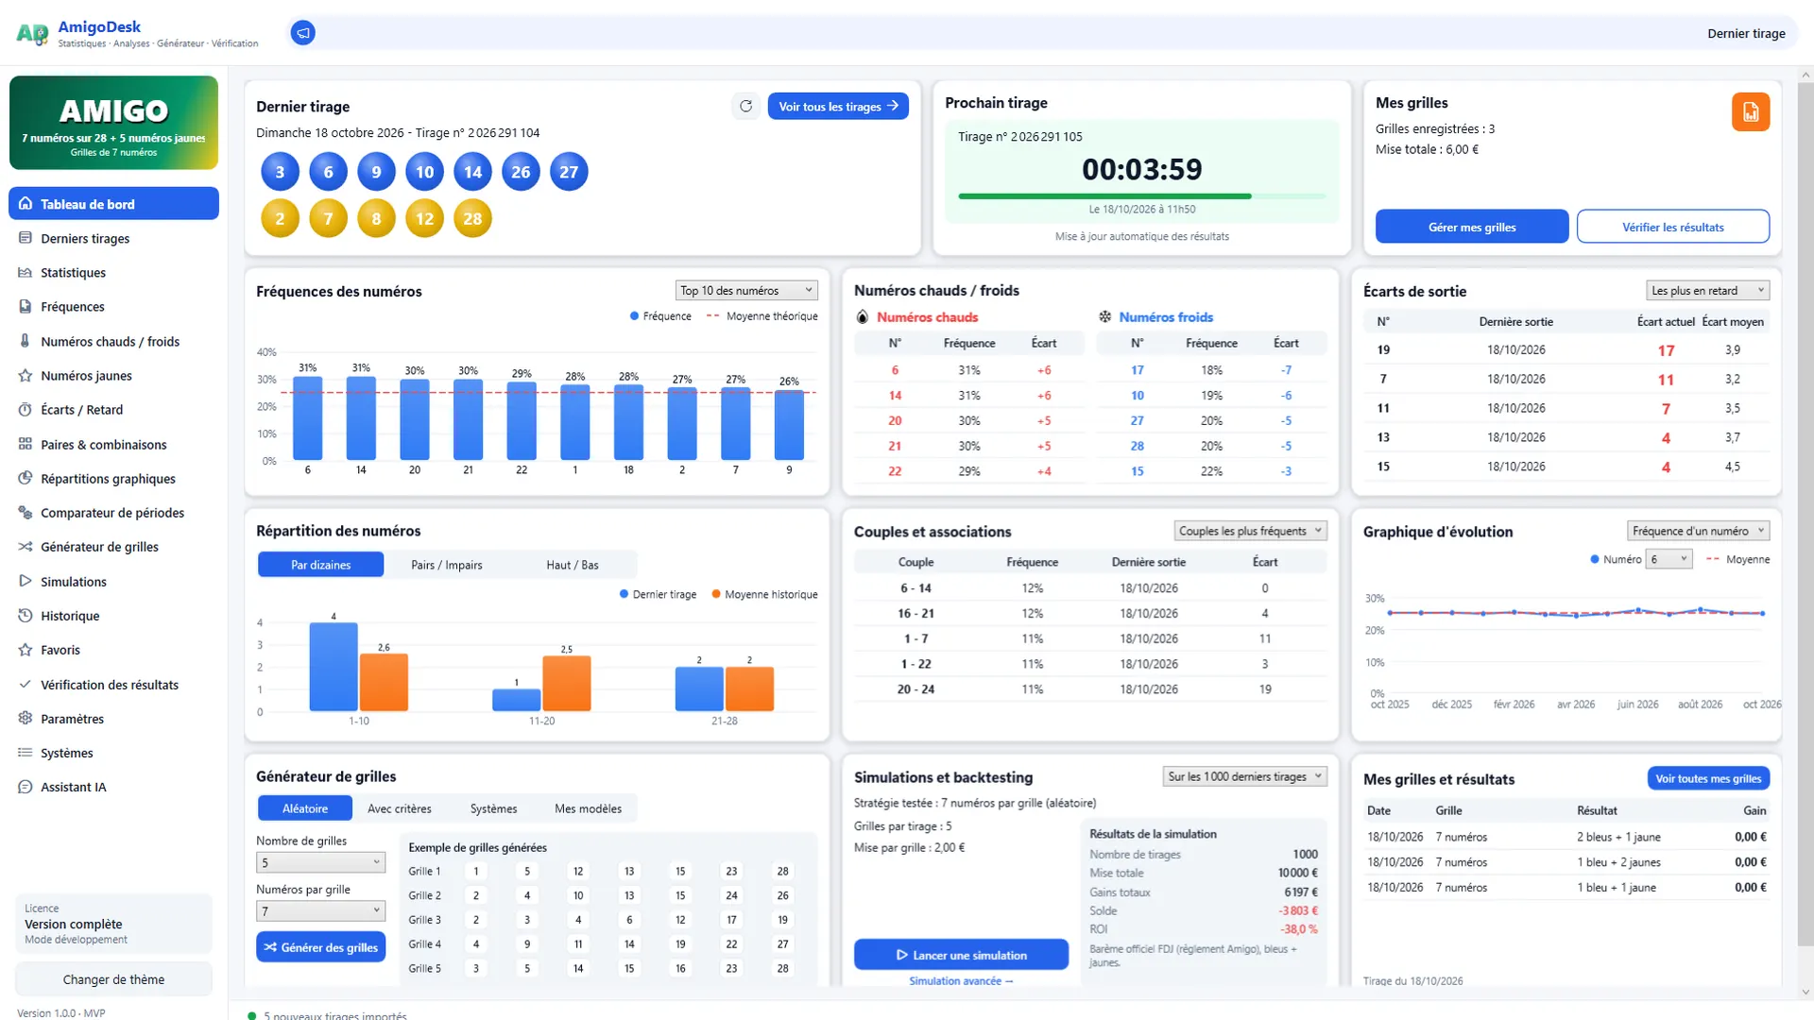Click the Répartitions graphiques pie icon
Viewport: 1814px width, 1020px height.
pyautogui.click(x=26, y=478)
